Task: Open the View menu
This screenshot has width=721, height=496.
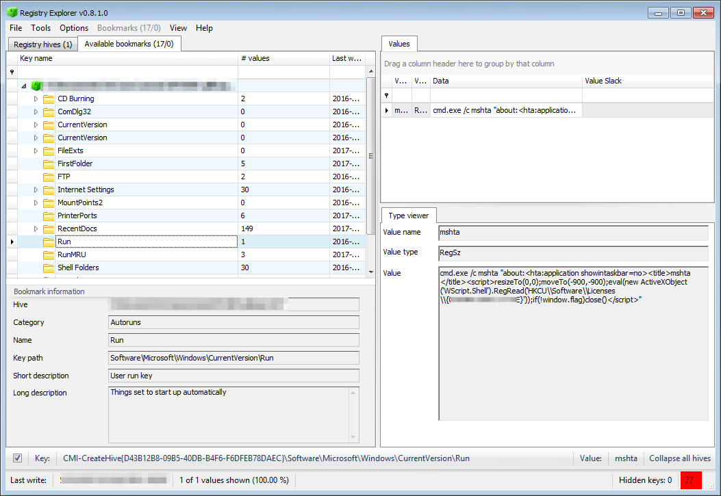Action: tap(178, 28)
